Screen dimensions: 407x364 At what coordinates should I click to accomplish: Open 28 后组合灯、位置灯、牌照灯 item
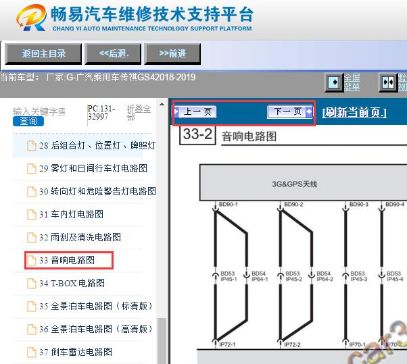tap(97, 145)
